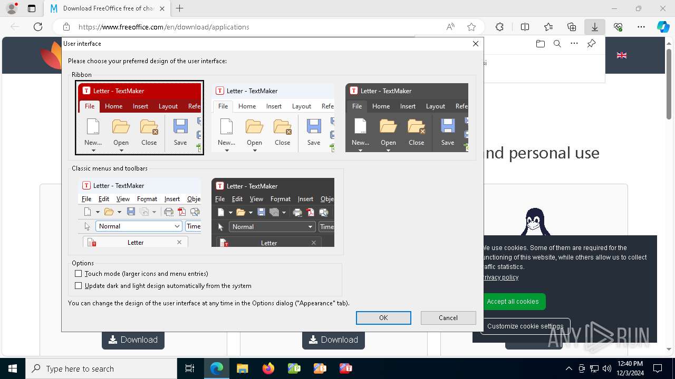The image size is (675, 379).
Task: Open Windows Start menu
Action: click(13, 368)
